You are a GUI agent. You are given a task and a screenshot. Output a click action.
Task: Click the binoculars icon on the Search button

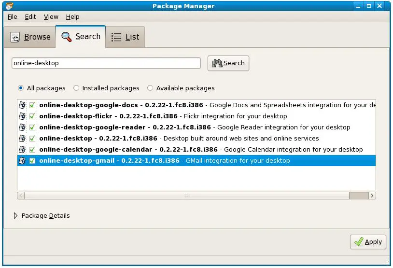(217, 63)
